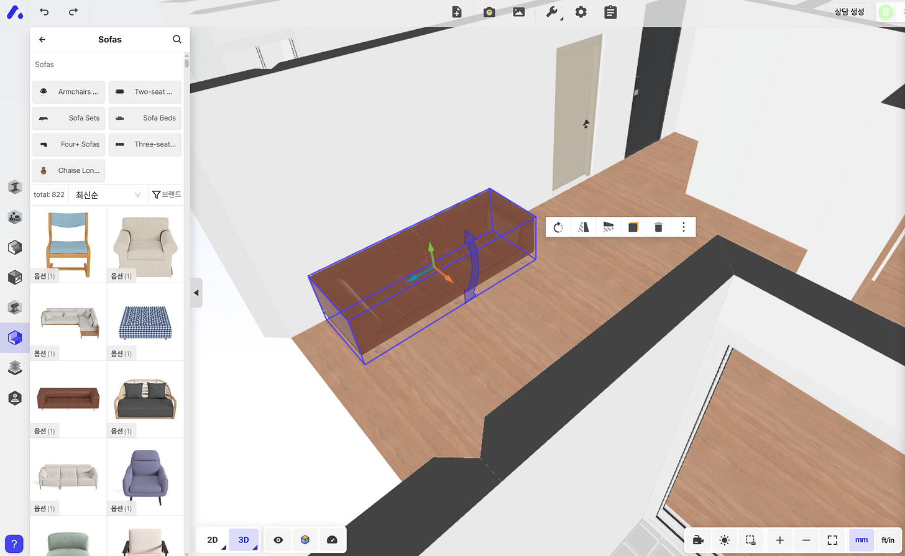Open the layers stack sidebar icon
This screenshot has height=556, width=905.
(15, 368)
